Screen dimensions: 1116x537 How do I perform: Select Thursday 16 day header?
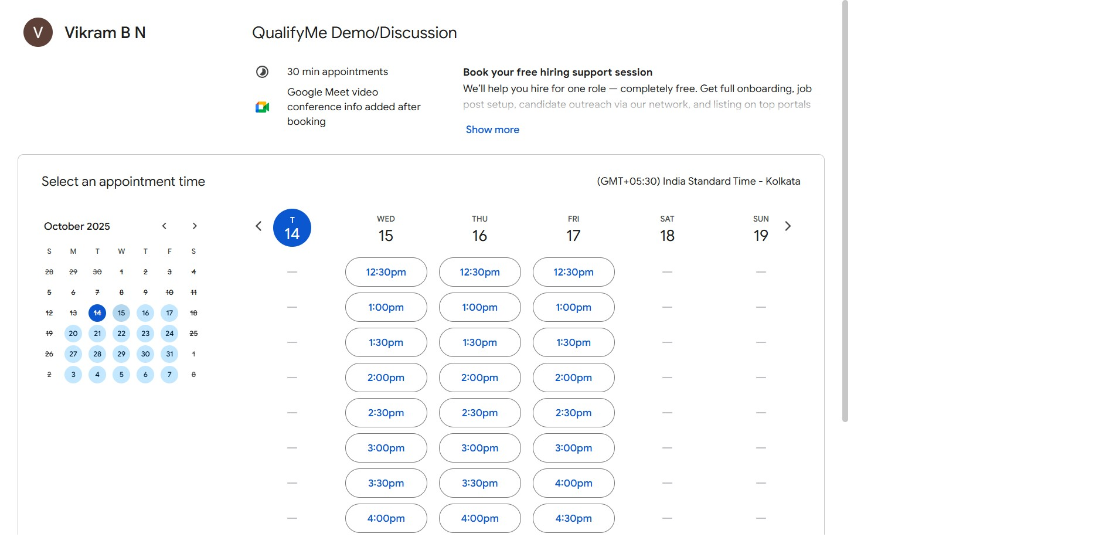(479, 229)
